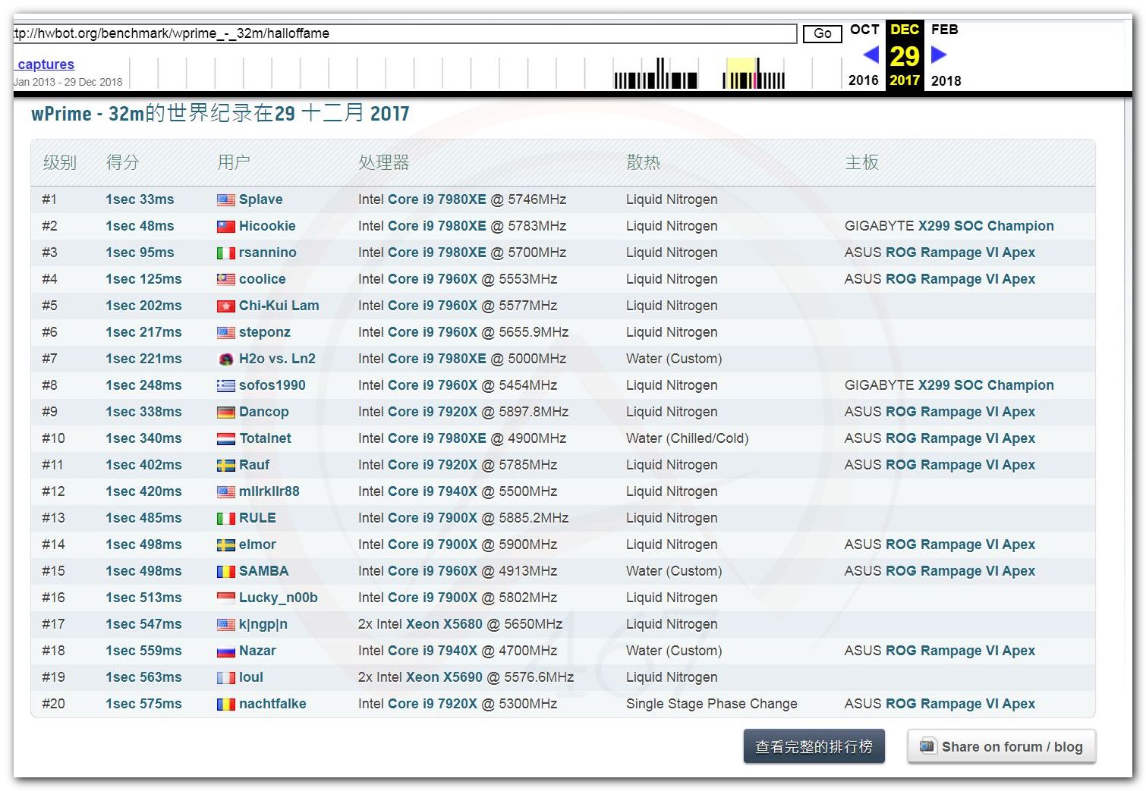Click Single Stage Phase Change cooling text

[712, 704]
